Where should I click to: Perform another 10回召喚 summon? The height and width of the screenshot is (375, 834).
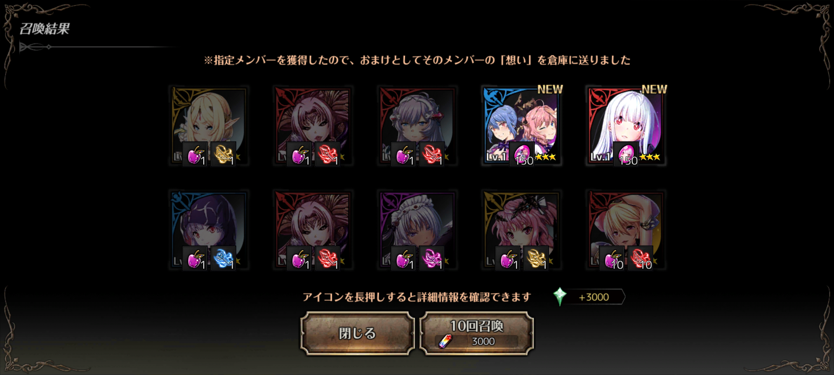(x=477, y=333)
